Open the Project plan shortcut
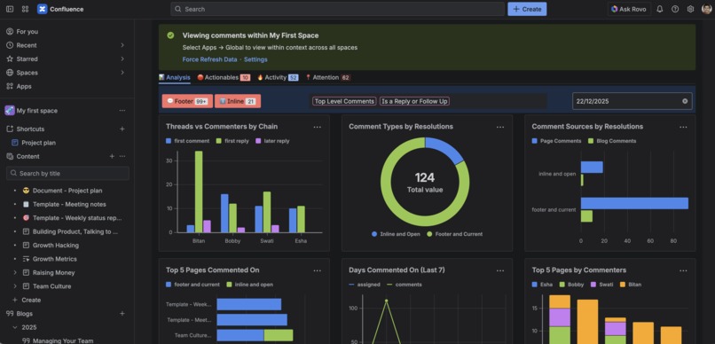The width and height of the screenshot is (715, 344). tap(39, 143)
